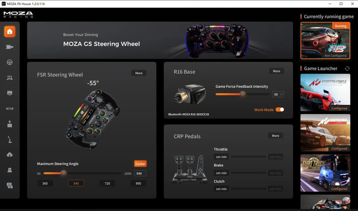Screen dimensions: 358x211
Task: Click the Clutch pedal progress bar
Action: pyautogui.click(x=249, y=189)
